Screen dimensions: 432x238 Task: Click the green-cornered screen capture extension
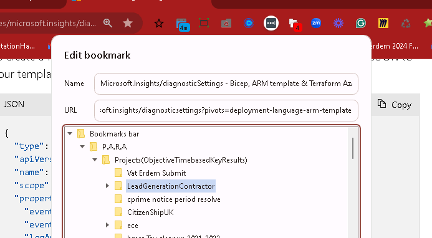coord(204,23)
